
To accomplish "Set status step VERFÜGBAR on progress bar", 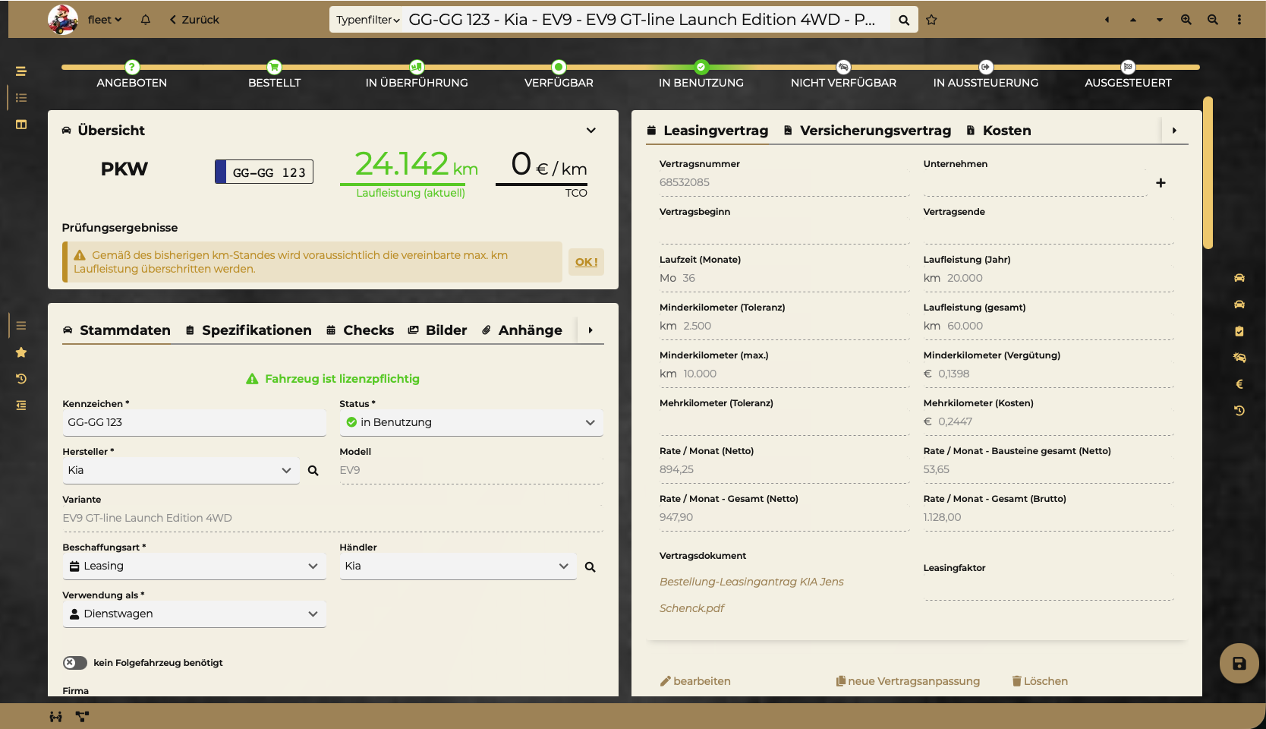I will [559, 74].
